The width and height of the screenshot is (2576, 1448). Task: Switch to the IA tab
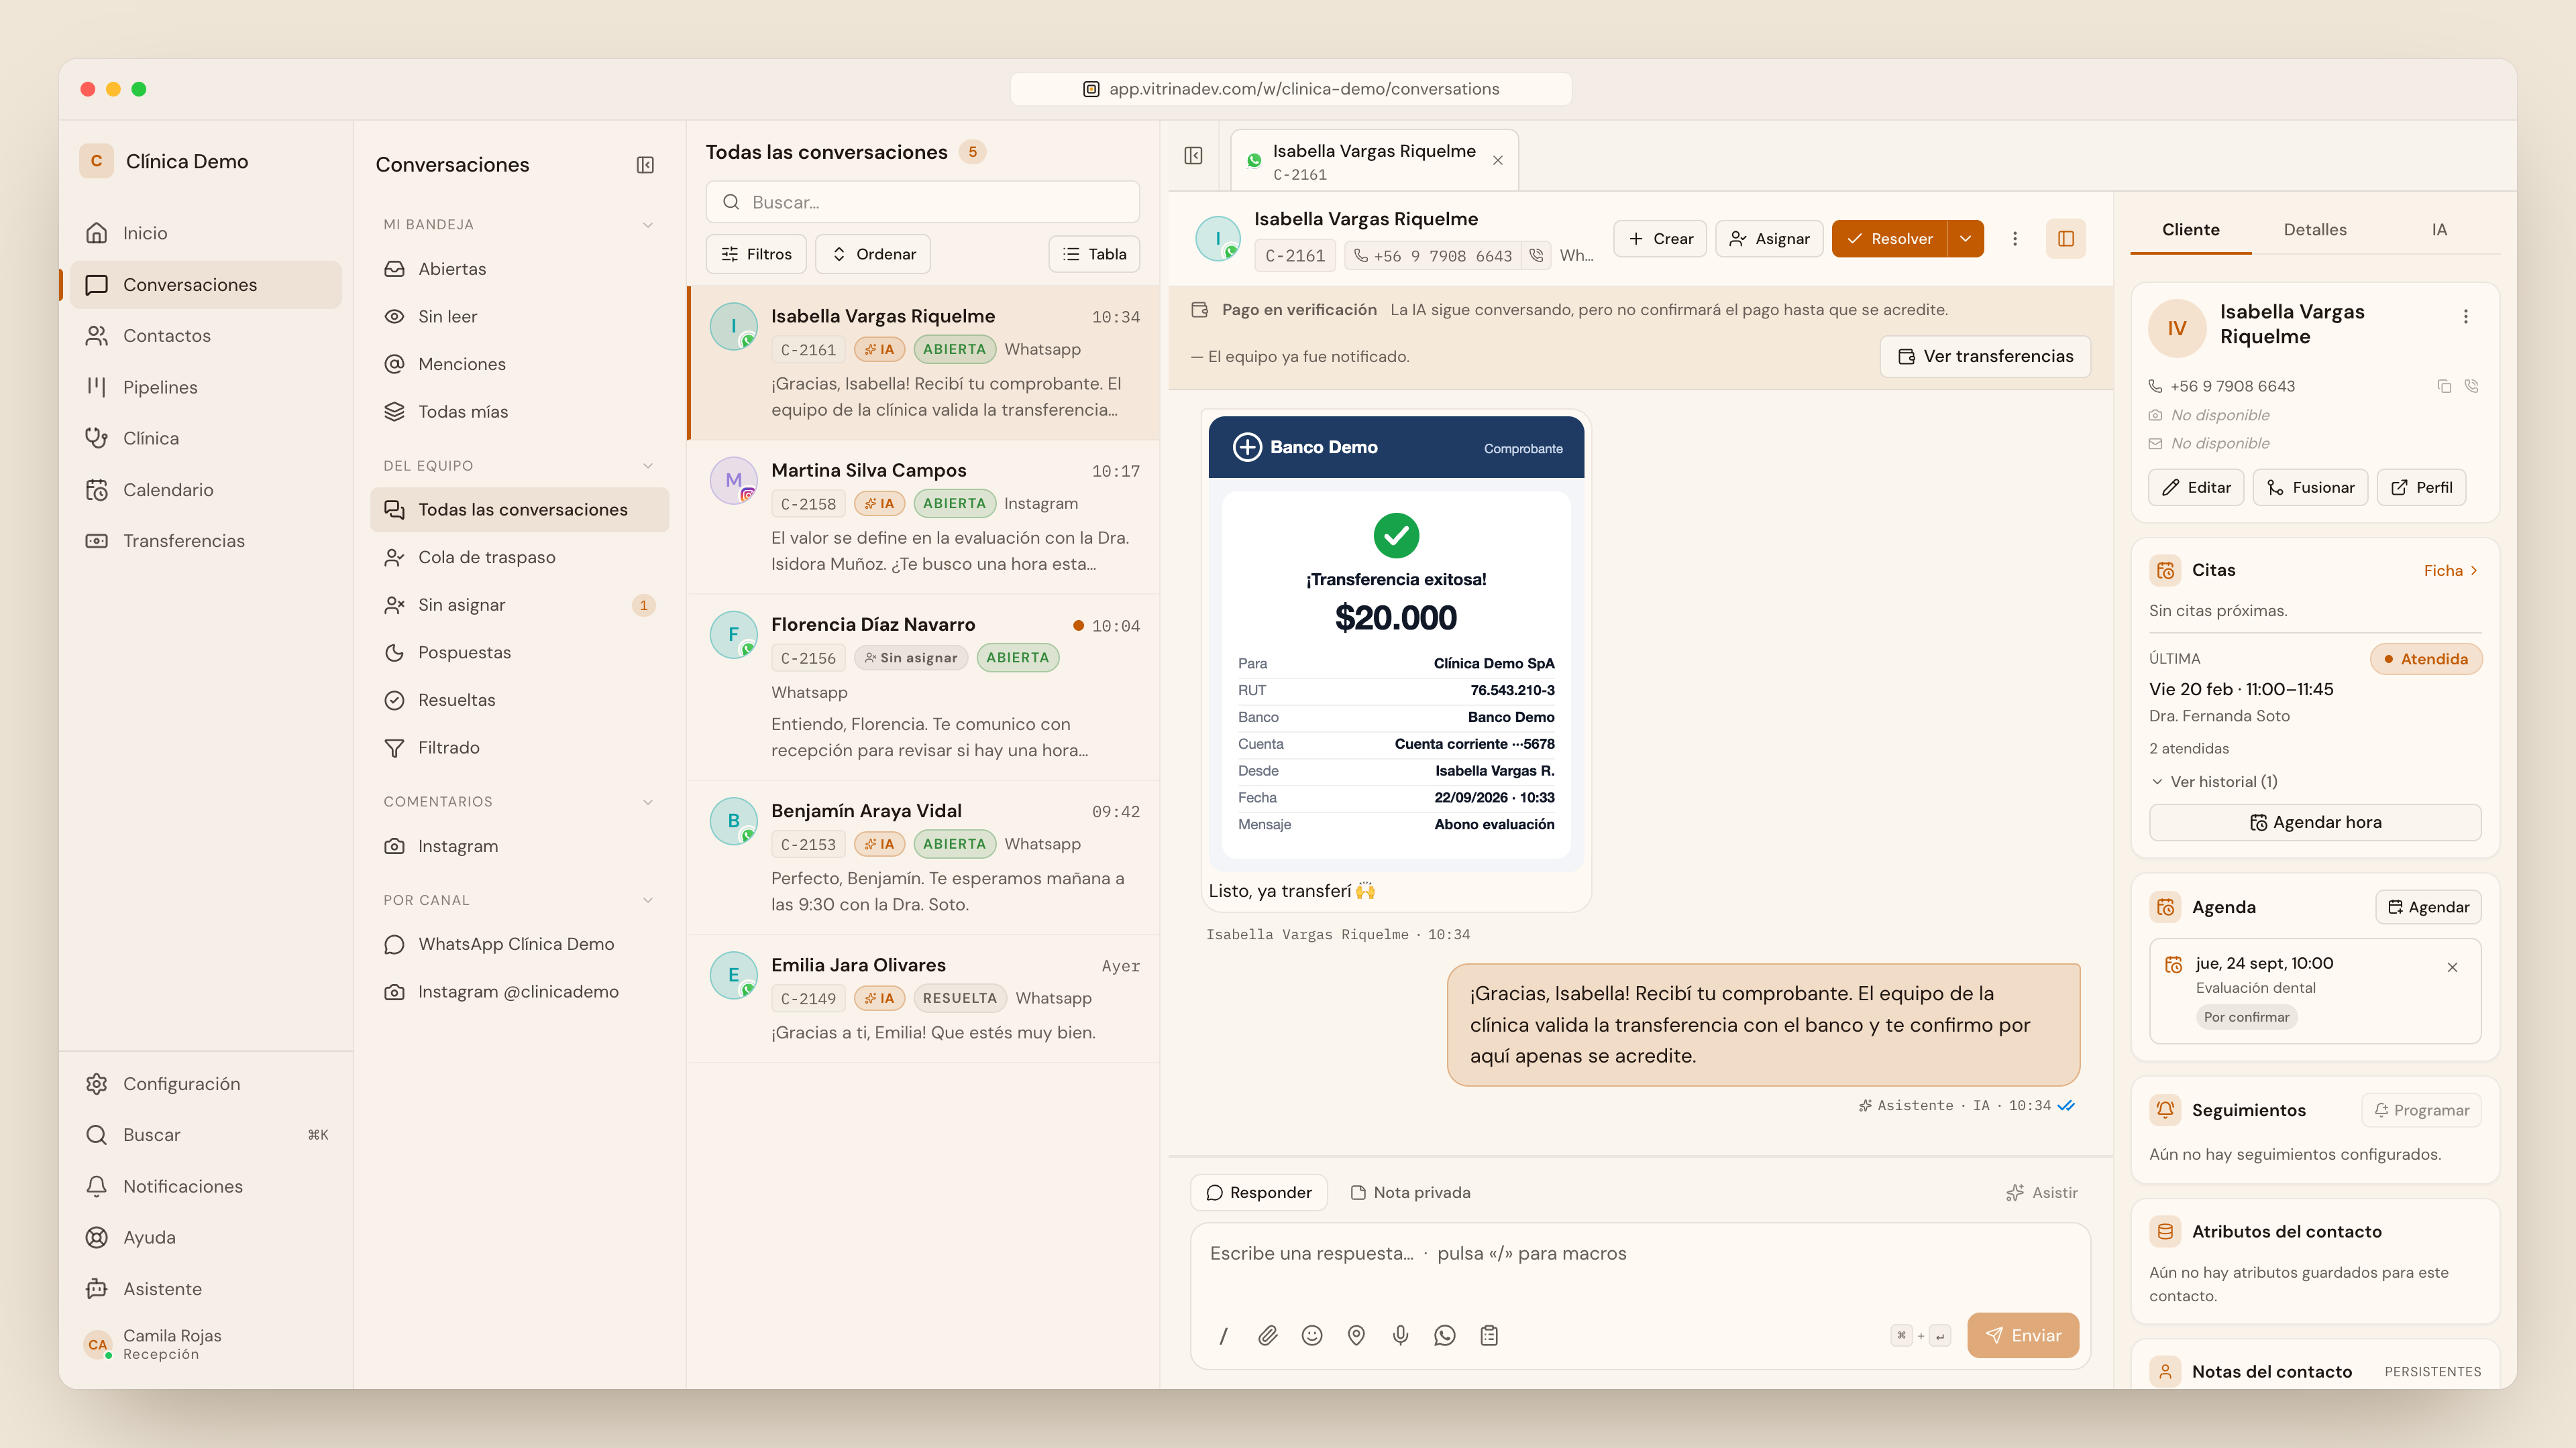[x=2439, y=230]
